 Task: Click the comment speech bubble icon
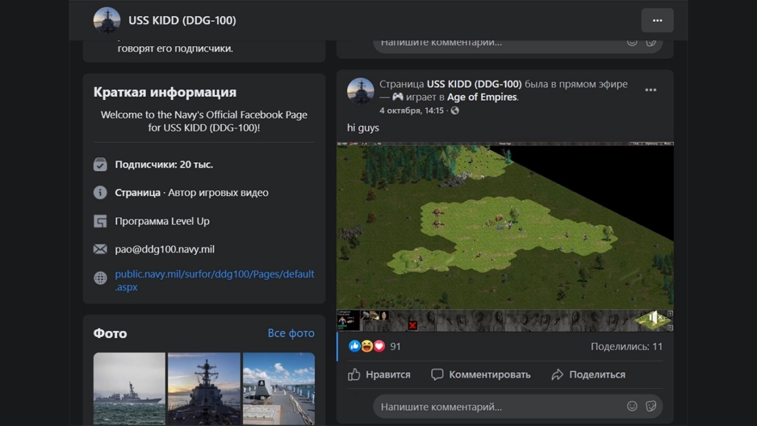(437, 374)
